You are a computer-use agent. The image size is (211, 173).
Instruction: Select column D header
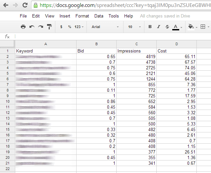point(177,44)
